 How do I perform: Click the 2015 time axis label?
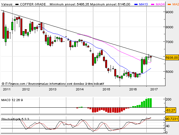[x=106, y=89]
